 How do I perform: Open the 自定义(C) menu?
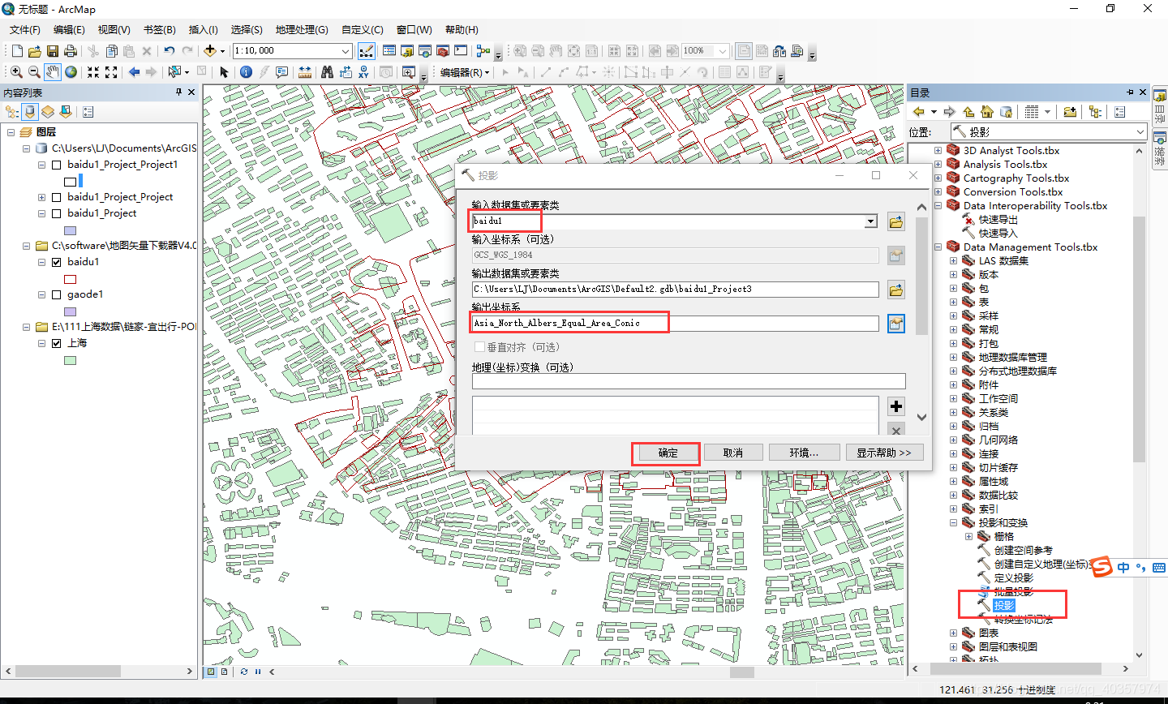363,29
